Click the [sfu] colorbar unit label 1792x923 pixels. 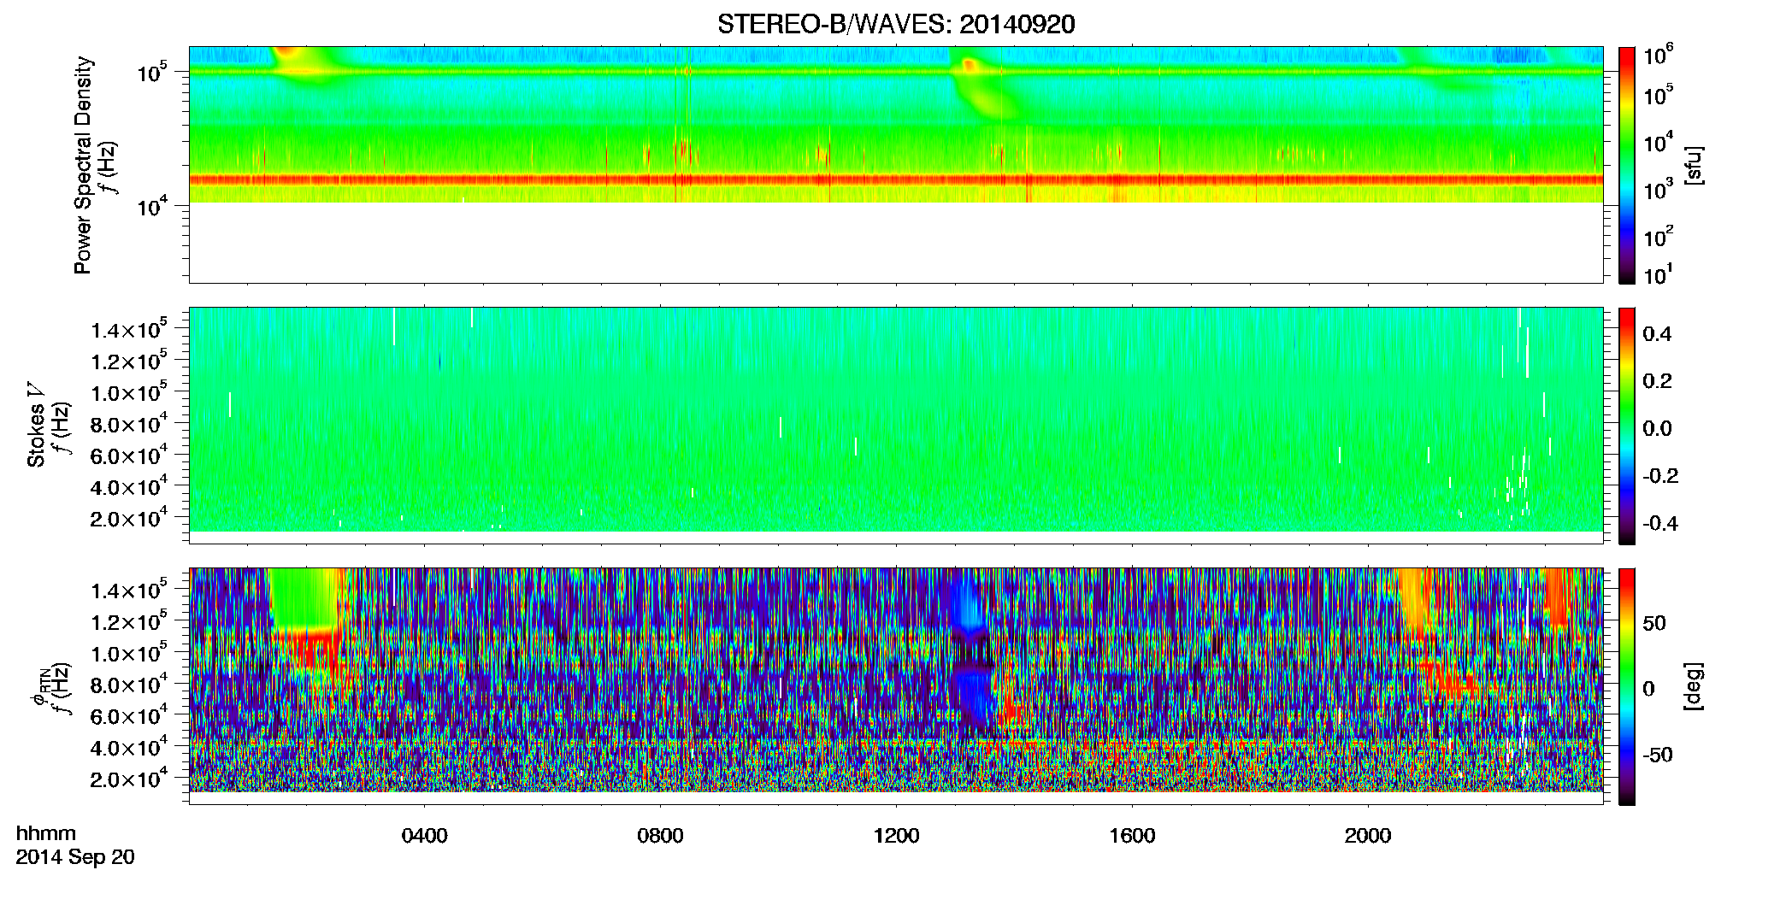tap(1693, 165)
